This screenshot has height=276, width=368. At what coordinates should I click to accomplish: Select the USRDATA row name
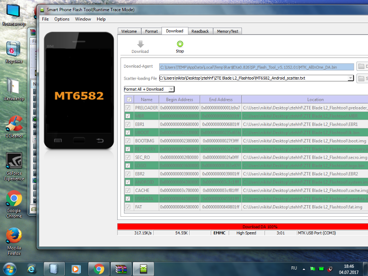pyautogui.click(x=144, y=199)
